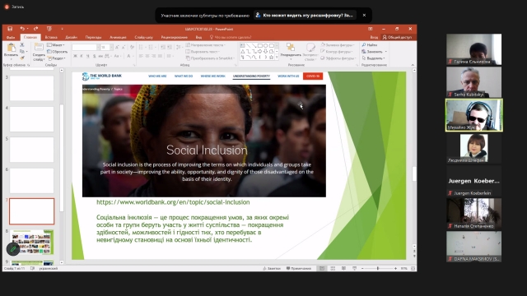527x296 pixels.
Task: Open Контур фигуры shape outline dropdown
Action: [x=337, y=51]
